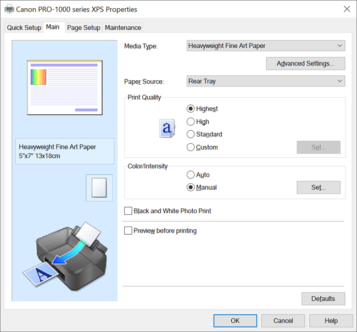Expand the Paper Source dropdown
The width and height of the screenshot is (357, 332).
pyautogui.click(x=266, y=81)
